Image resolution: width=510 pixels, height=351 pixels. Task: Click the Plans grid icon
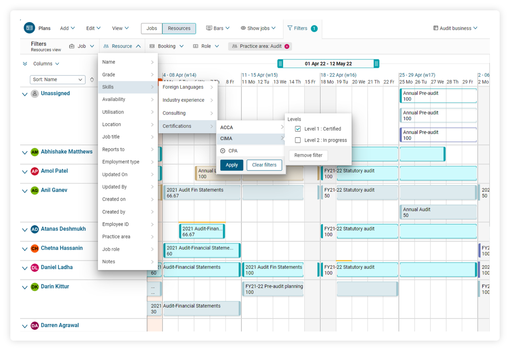pos(30,28)
